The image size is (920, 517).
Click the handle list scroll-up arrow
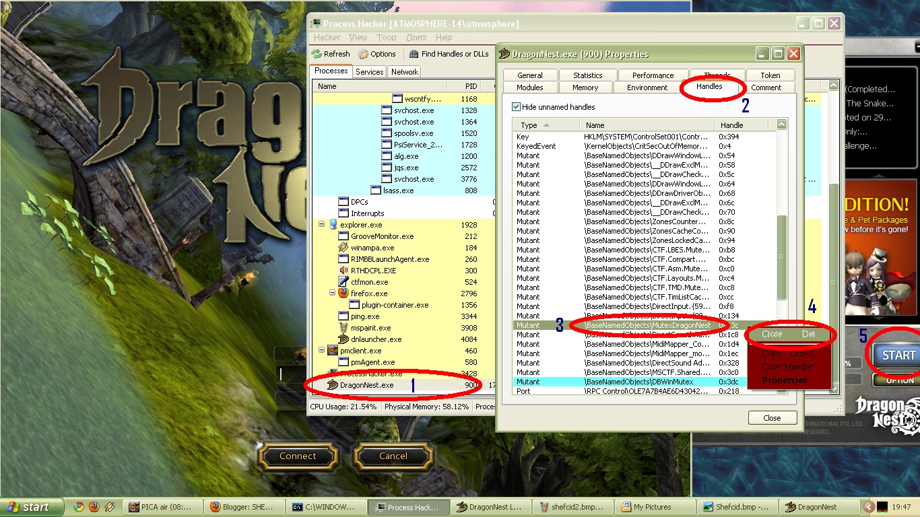click(781, 125)
